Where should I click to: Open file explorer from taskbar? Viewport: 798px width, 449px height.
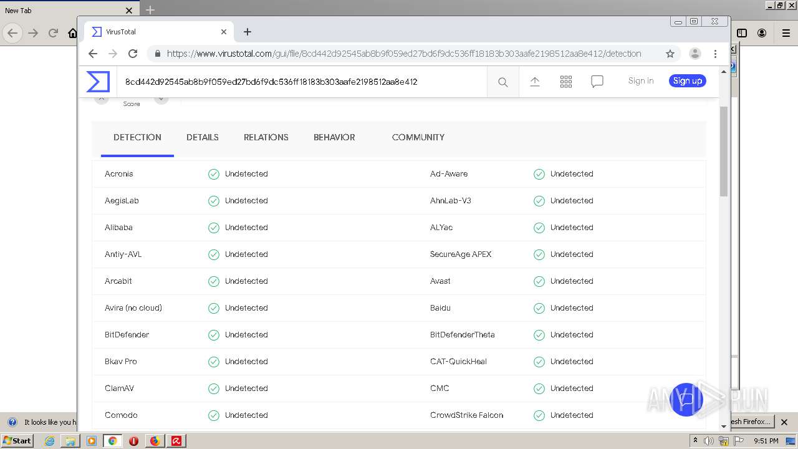70,441
